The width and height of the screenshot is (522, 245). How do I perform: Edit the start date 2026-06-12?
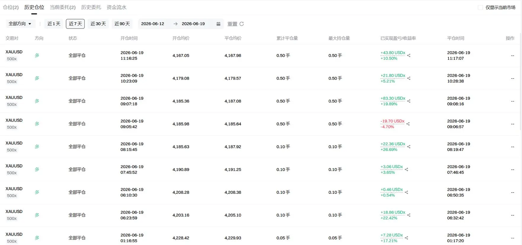[152, 24]
